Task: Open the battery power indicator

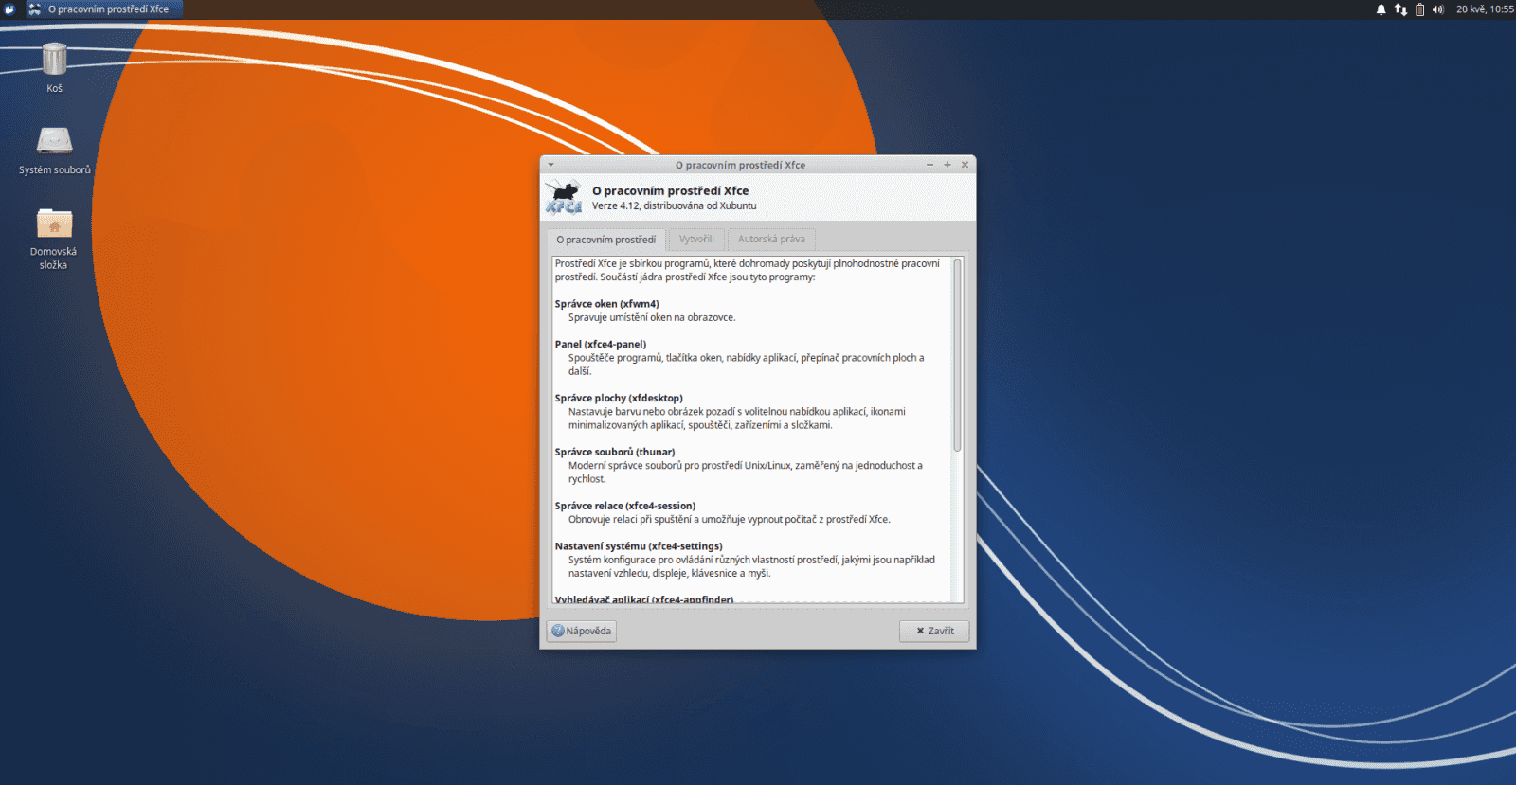Action: (x=1419, y=9)
